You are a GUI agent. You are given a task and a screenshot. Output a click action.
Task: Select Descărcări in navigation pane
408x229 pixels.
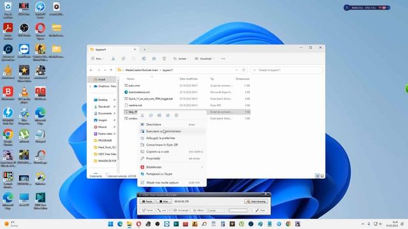(103, 107)
